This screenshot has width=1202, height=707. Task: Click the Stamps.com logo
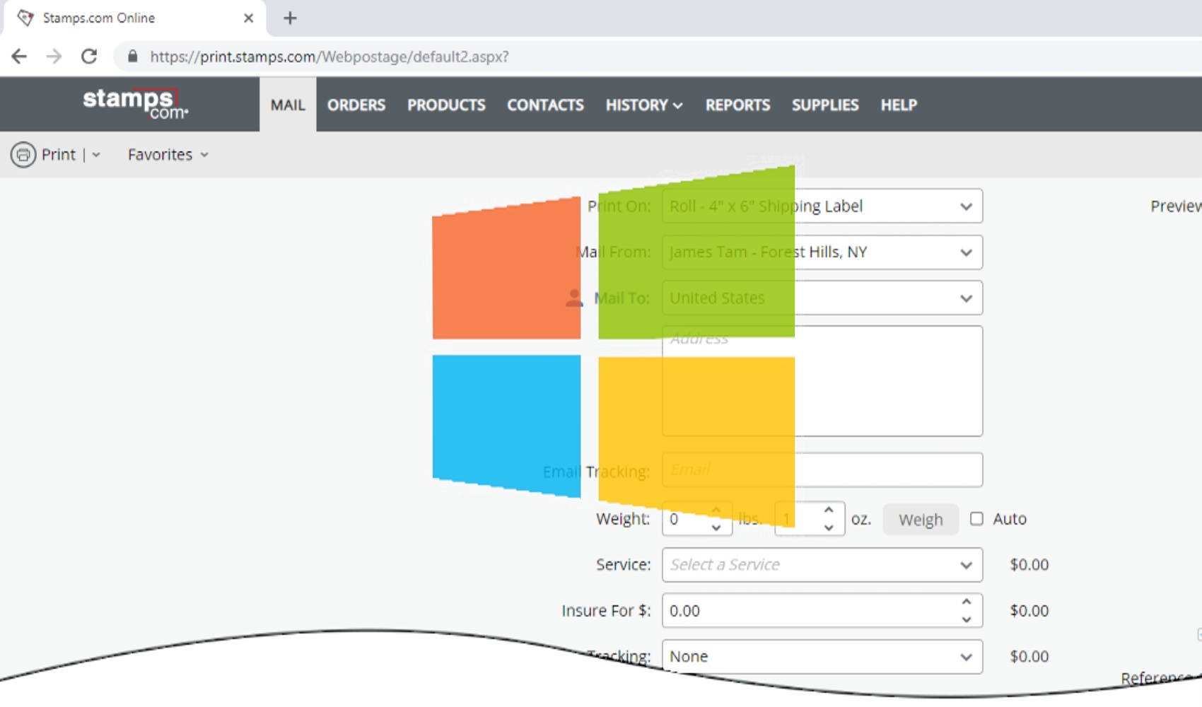[135, 104]
